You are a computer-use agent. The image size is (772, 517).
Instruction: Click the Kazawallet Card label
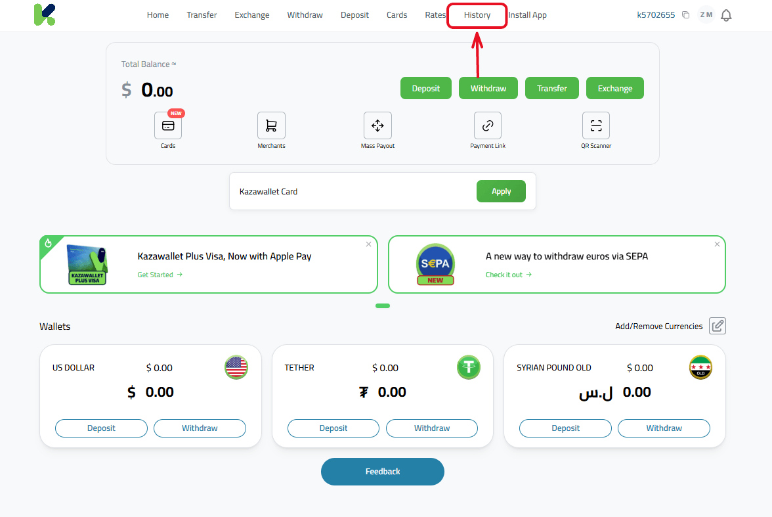click(x=268, y=191)
